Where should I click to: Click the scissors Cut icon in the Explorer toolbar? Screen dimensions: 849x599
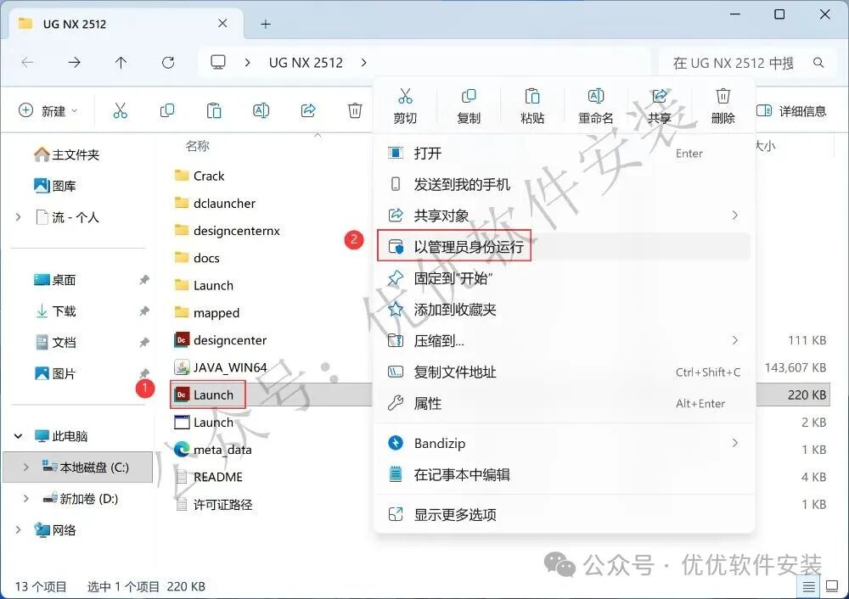click(x=121, y=110)
